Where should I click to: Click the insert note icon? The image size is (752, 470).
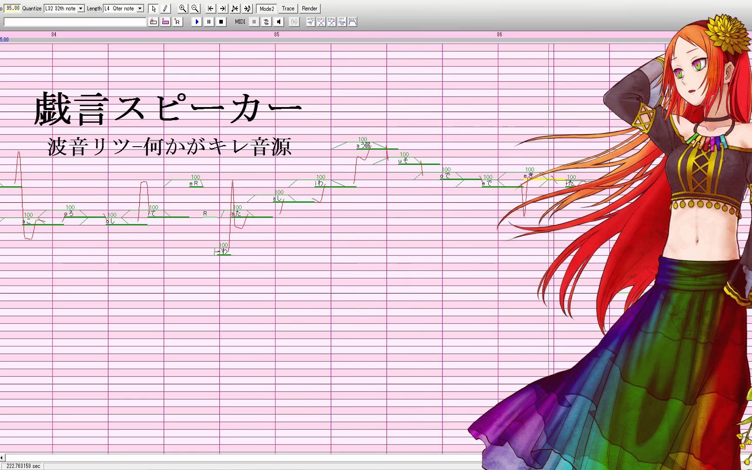pos(153,22)
